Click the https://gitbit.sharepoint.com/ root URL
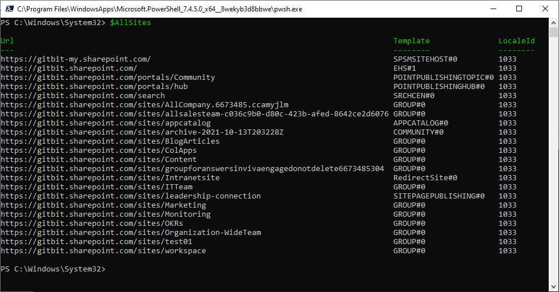 click(69, 68)
